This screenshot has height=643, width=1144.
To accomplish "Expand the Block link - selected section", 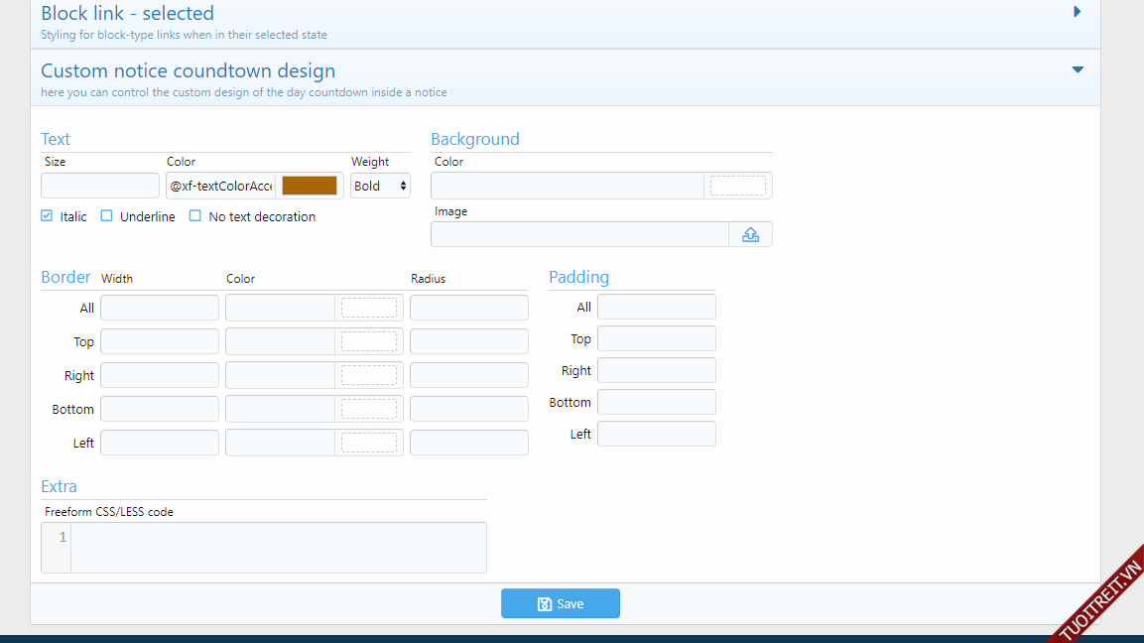I will pyautogui.click(x=1078, y=13).
